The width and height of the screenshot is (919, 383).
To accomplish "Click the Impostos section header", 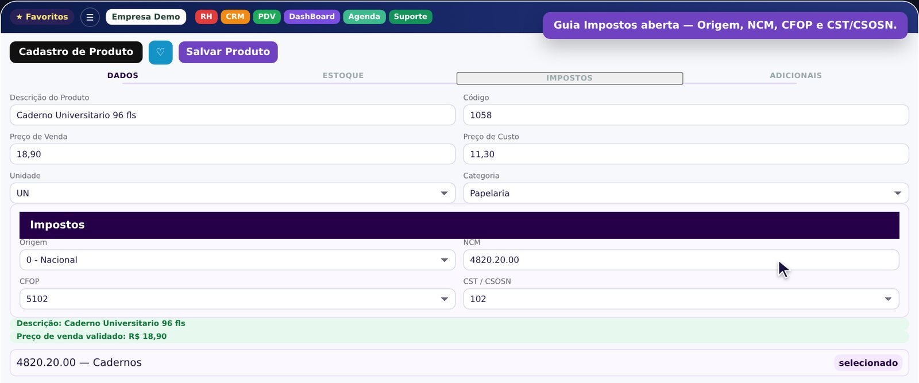I will pyautogui.click(x=459, y=225).
